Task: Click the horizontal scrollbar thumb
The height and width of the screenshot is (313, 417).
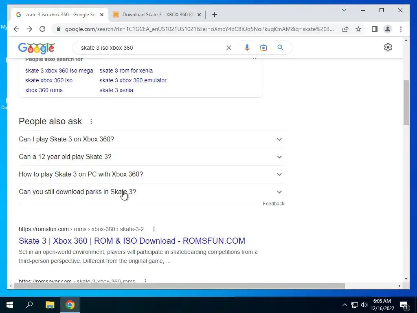Action: pos(180,286)
